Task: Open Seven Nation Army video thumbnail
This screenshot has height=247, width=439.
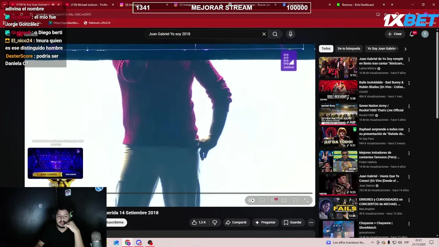Action: (338, 114)
